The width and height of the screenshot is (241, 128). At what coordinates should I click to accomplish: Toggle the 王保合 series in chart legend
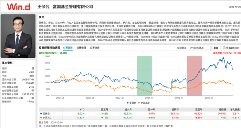(x=132, y=103)
